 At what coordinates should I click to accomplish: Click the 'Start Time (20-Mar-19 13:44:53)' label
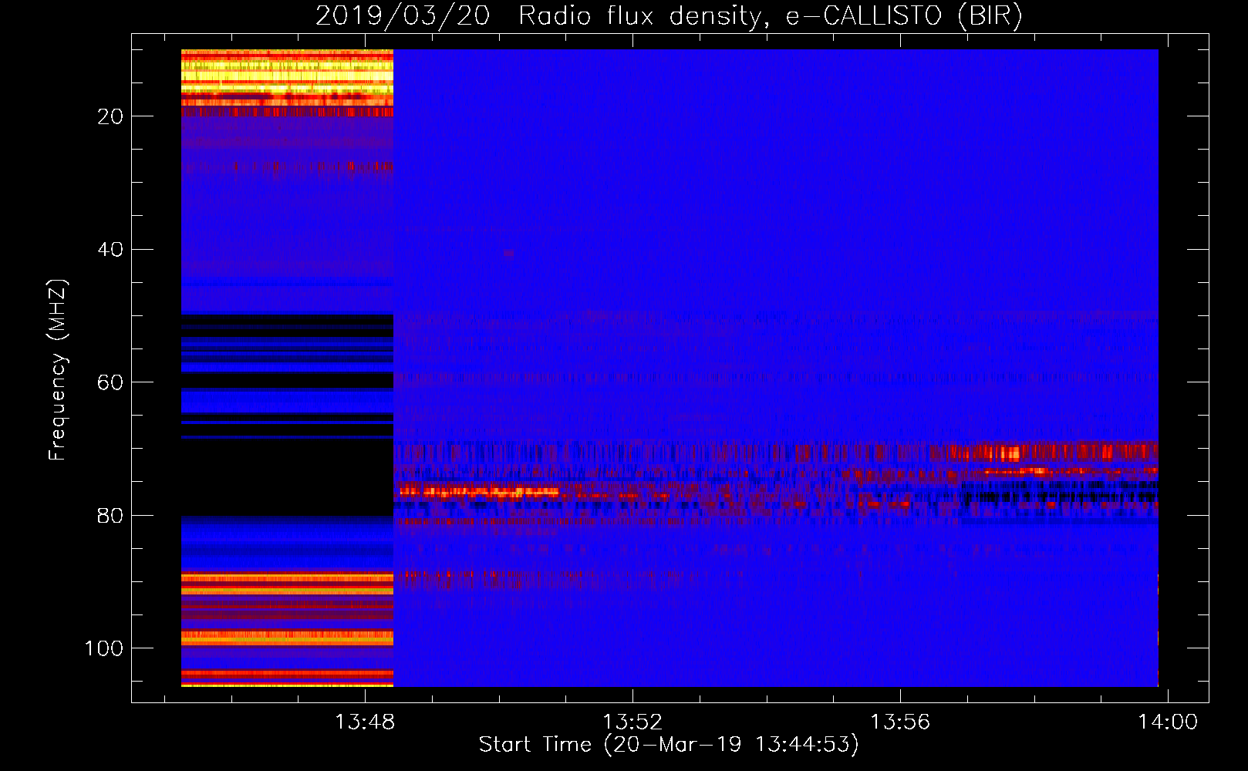tap(669, 745)
